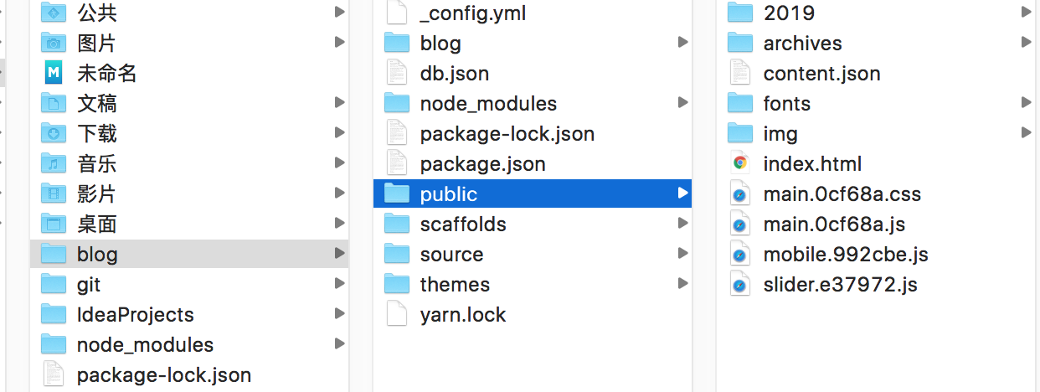Select the scaffolds folder

[462, 224]
